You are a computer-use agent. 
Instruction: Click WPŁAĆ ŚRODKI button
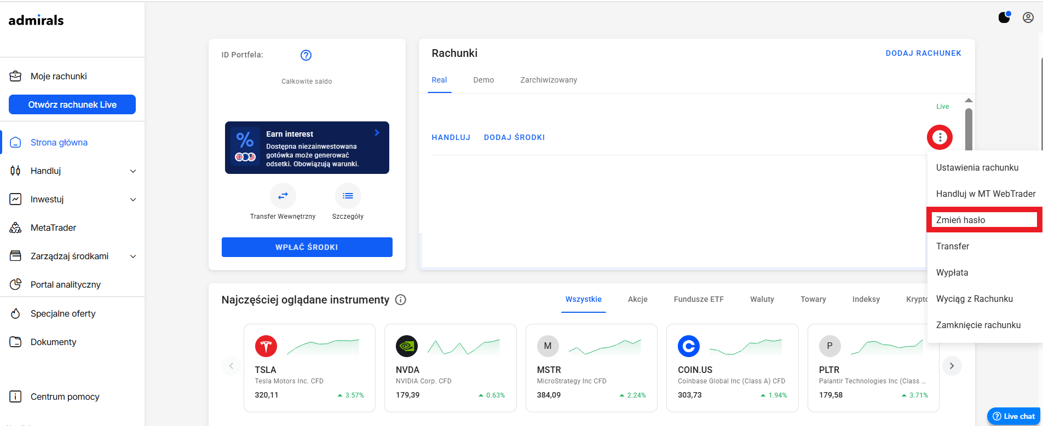point(307,247)
